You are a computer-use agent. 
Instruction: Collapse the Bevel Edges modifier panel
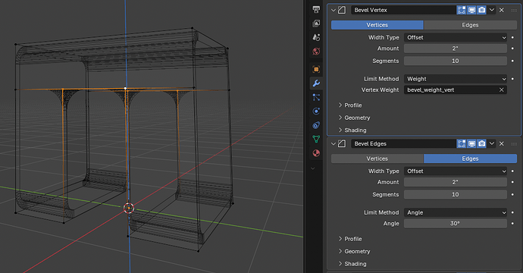334,144
